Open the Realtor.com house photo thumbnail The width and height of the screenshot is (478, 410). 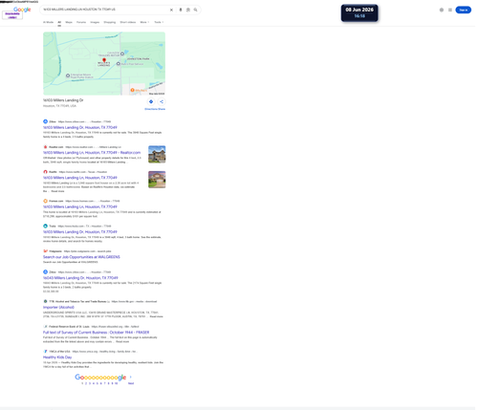(x=157, y=154)
